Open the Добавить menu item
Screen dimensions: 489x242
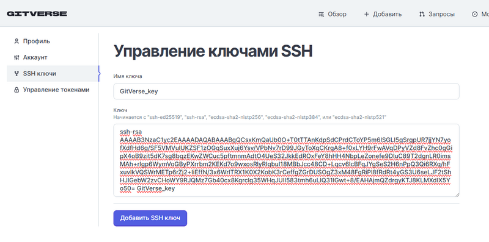[x=383, y=14]
